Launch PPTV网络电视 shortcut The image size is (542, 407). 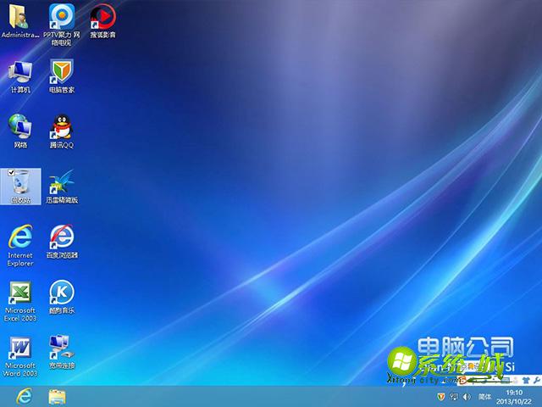(x=62, y=25)
